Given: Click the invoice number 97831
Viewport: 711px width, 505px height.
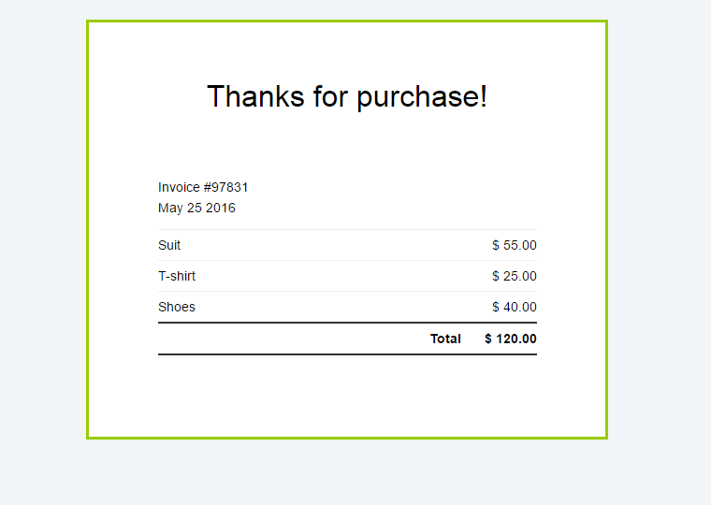Looking at the screenshot, I should [x=228, y=187].
